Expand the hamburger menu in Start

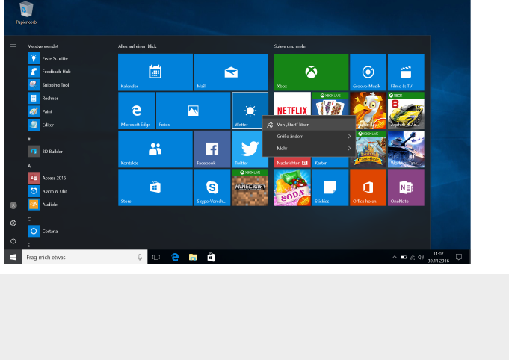[x=13, y=46]
